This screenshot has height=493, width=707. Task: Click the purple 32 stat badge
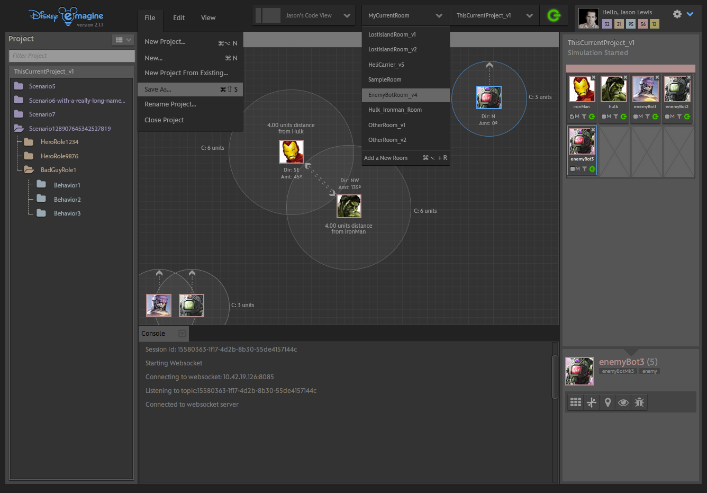coord(607,24)
